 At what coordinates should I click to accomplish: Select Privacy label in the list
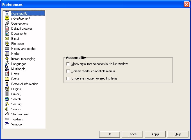16,94
